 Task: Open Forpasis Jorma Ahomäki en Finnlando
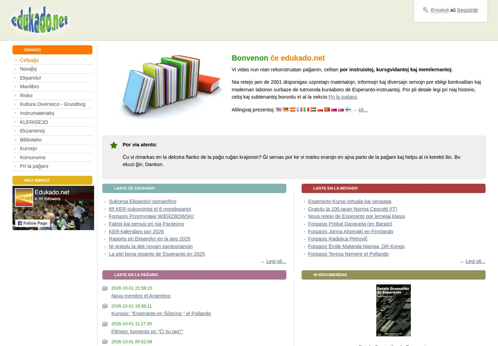[351, 231]
